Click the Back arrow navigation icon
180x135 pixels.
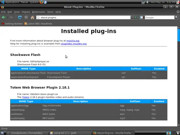point(4,17)
